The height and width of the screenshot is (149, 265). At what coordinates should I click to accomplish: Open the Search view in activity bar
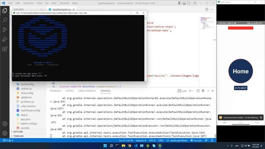point(5,20)
